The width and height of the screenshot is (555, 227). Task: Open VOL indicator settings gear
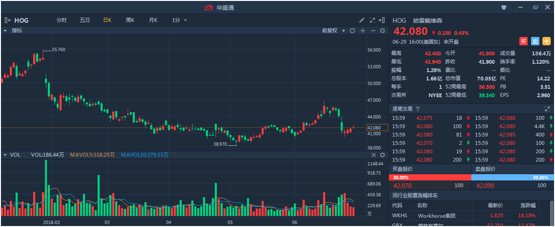click(x=382, y=155)
